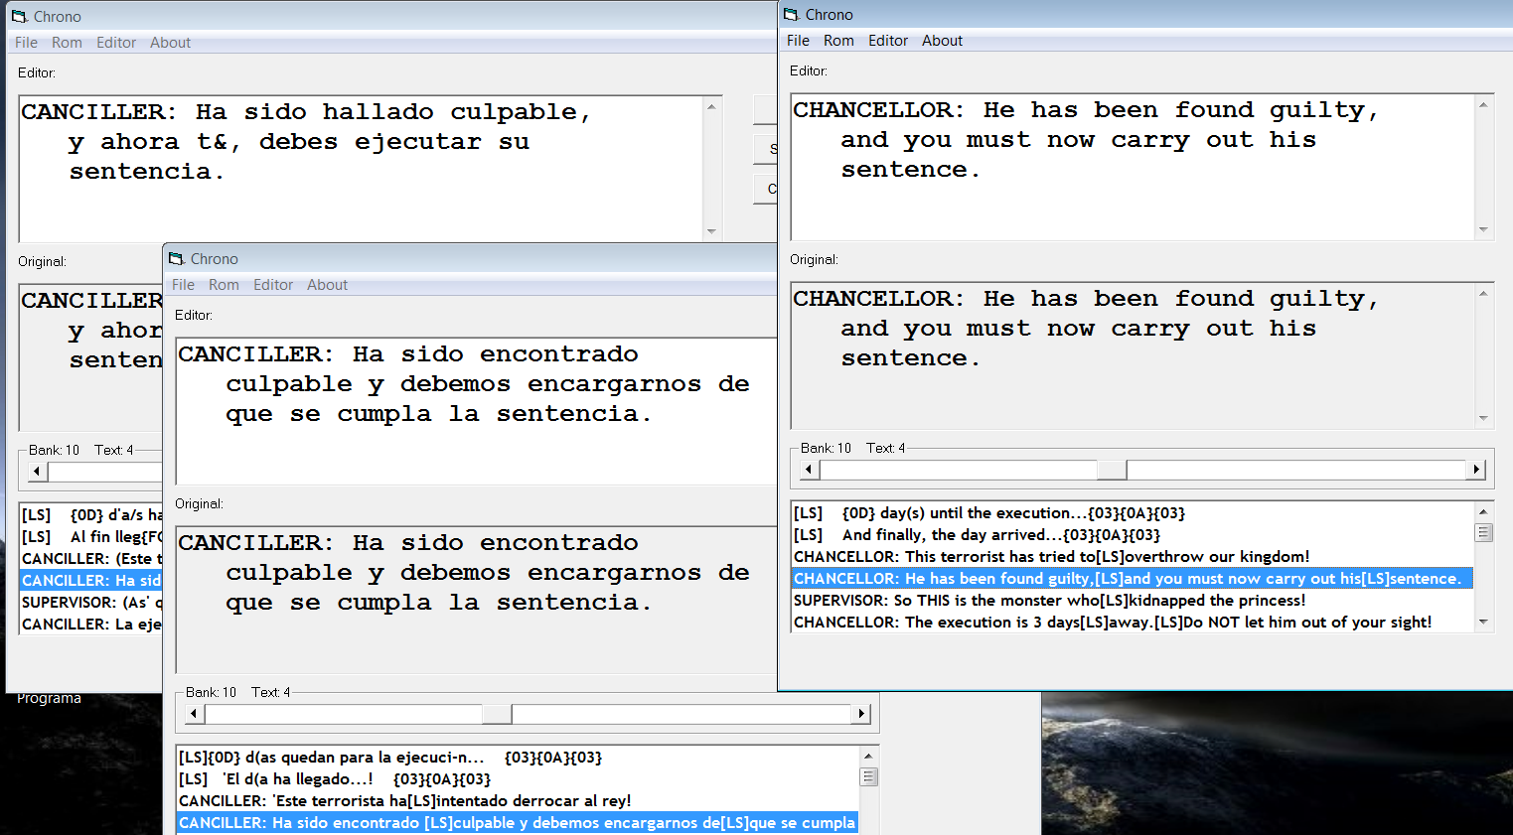Viewport: 1513px width, 835px height.
Task: Open File menu in the 'encontrado' window
Action: 184,285
